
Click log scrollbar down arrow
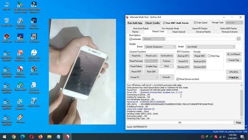pos(241,118)
